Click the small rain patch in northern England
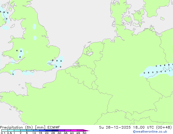The image size is (173, 134). pos(34,27)
